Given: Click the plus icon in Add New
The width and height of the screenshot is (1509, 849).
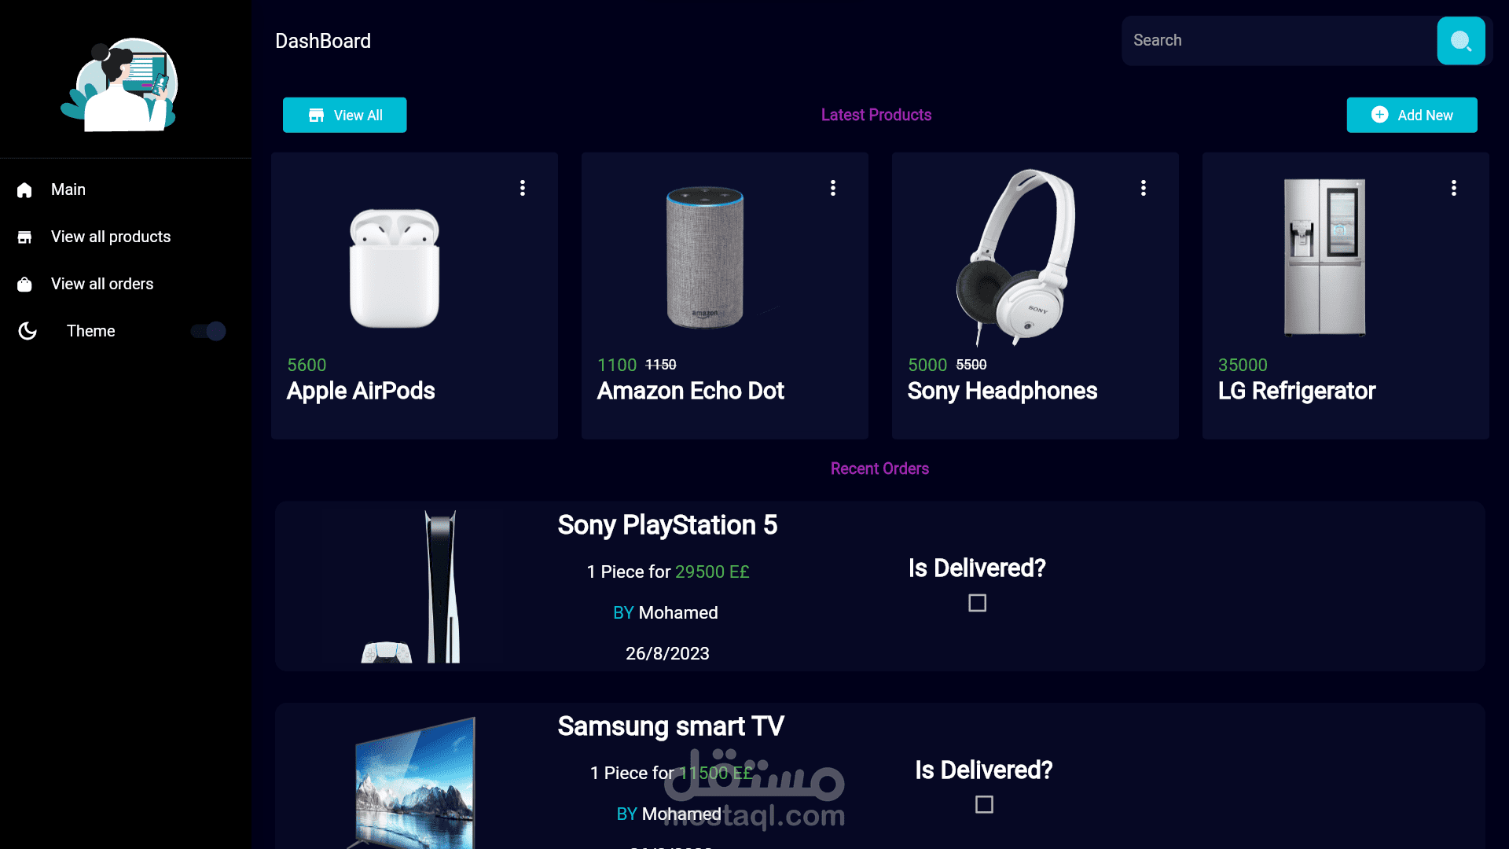Looking at the screenshot, I should pyautogui.click(x=1379, y=115).
